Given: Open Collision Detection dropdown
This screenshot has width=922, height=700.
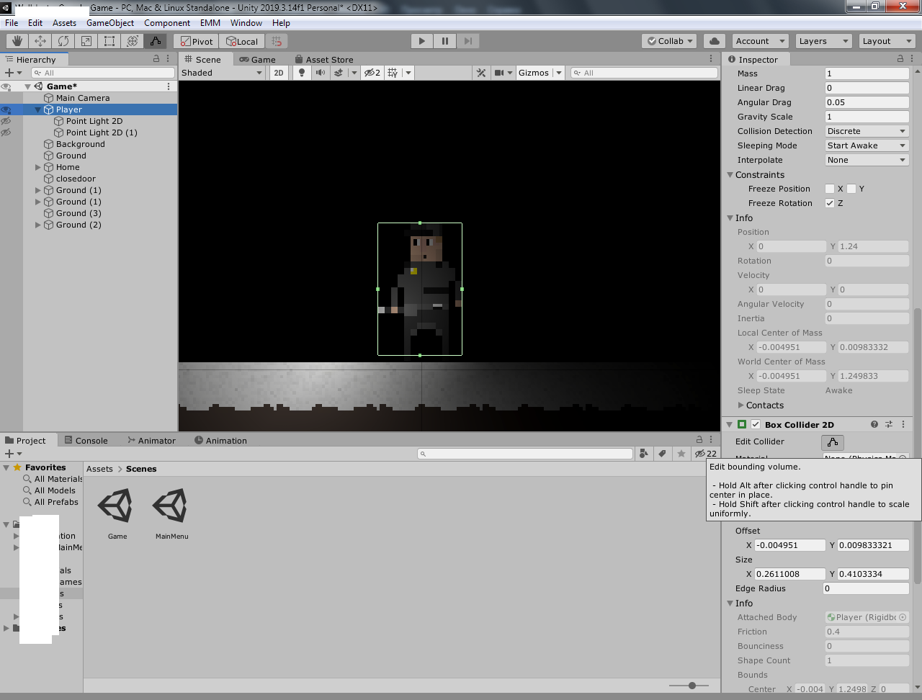Looking at the screenshot, I should pos(867,131).
